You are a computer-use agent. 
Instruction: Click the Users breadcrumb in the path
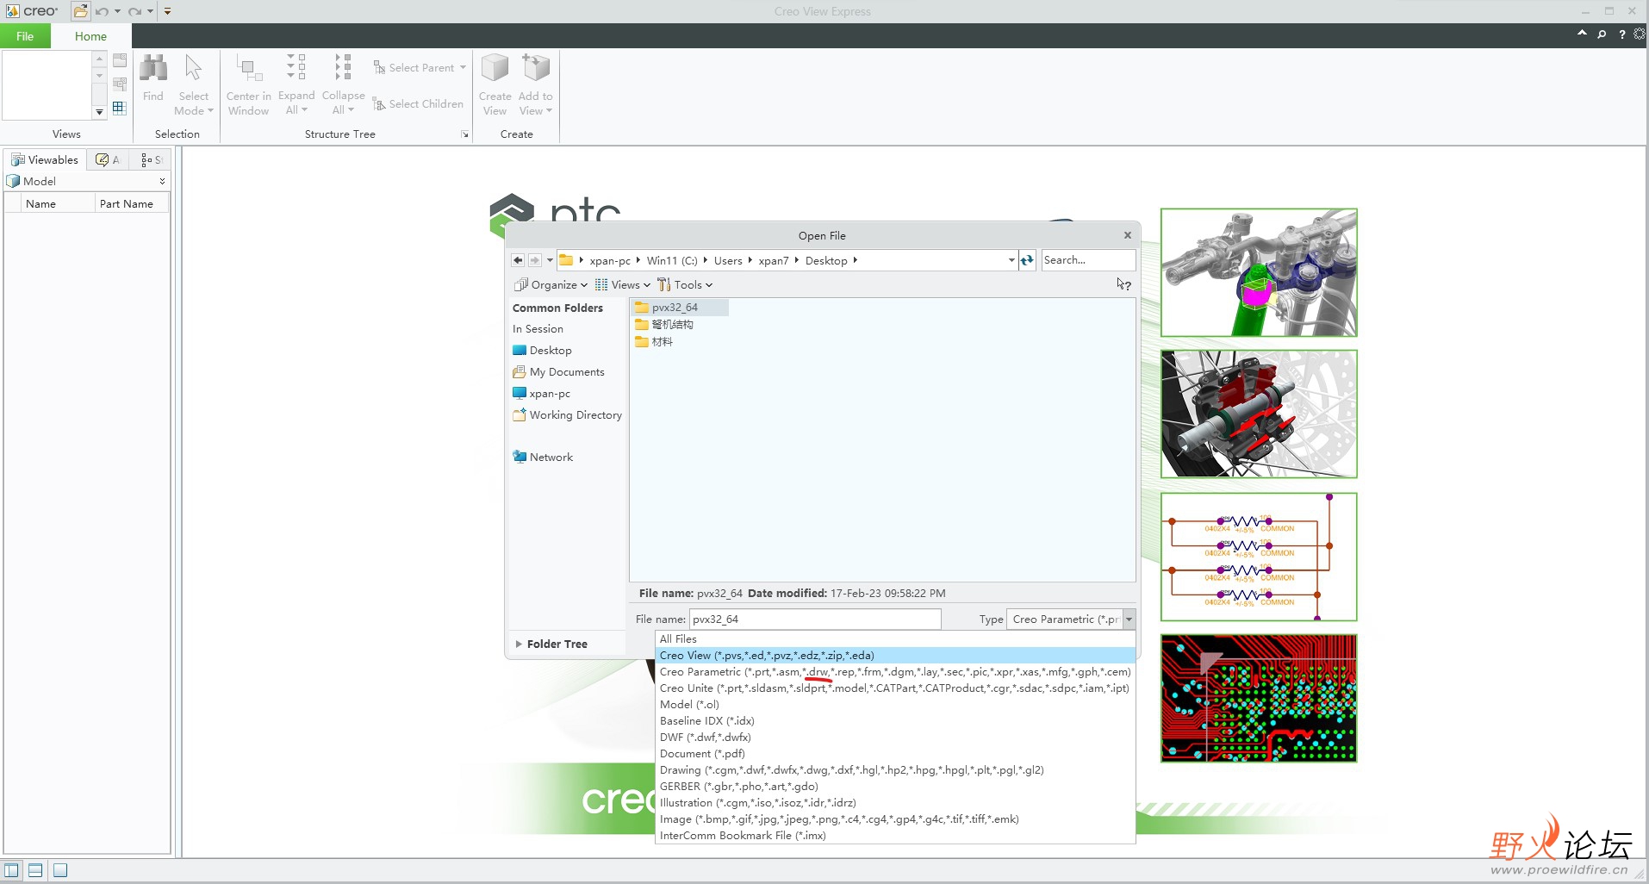point(728,261)
